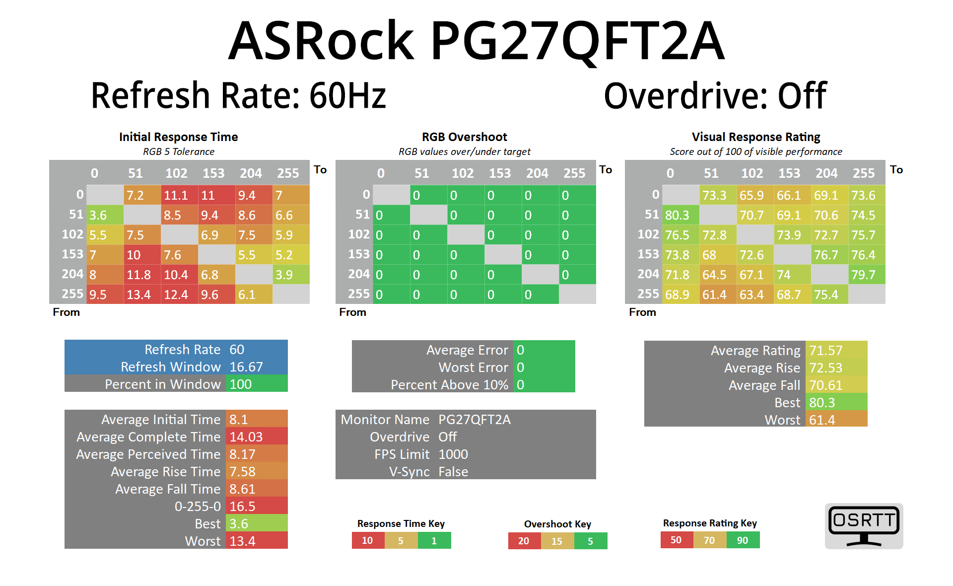Click the 80.3 cell in Visual Response Rating table
The width and height of the screenshot is (953, 586).
coord(681,215)
